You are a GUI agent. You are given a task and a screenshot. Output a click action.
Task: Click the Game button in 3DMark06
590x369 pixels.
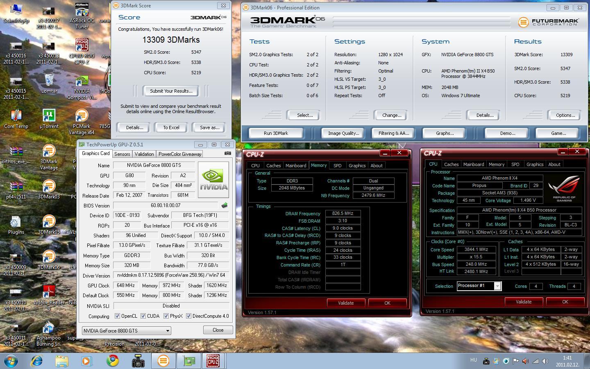point(558,133)
